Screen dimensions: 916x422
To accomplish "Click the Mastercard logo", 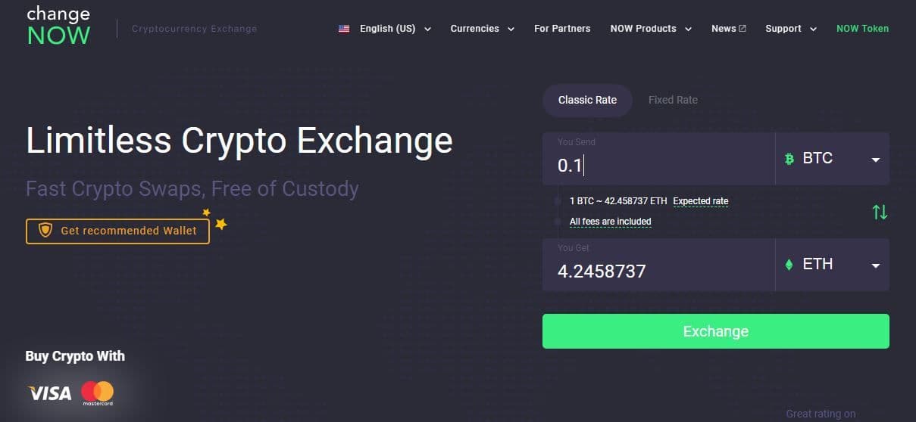I will (x=98, y=393).
